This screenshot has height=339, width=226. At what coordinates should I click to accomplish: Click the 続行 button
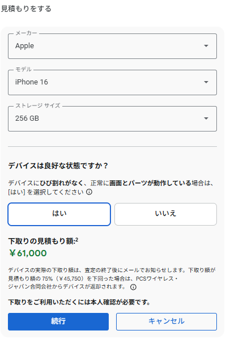pos(58,321)
